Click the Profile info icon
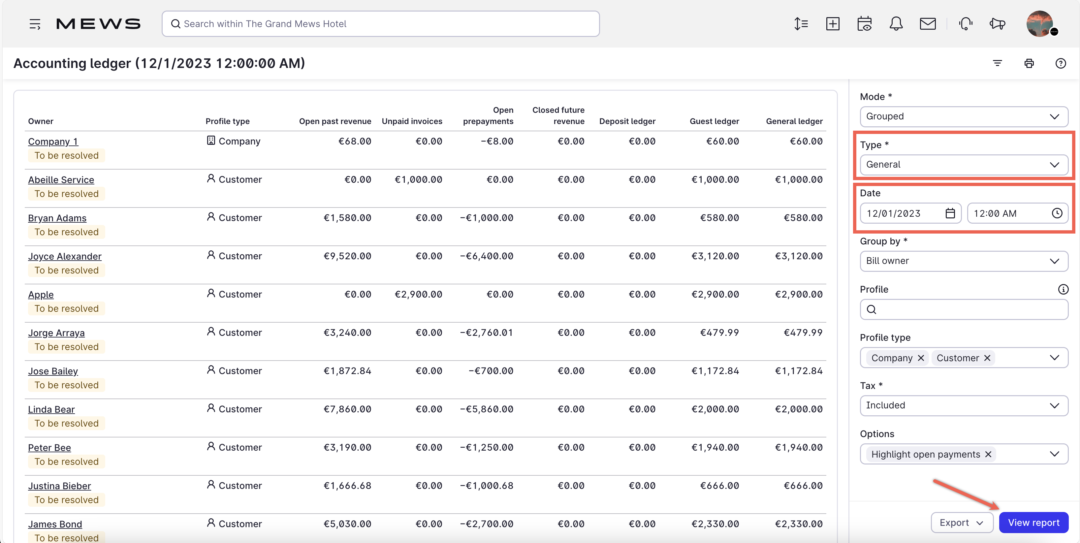This screenshot has height=543, width=1080. [x=1063, y=289]
